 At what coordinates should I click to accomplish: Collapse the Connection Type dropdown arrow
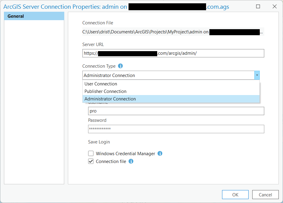pos(257,75)
